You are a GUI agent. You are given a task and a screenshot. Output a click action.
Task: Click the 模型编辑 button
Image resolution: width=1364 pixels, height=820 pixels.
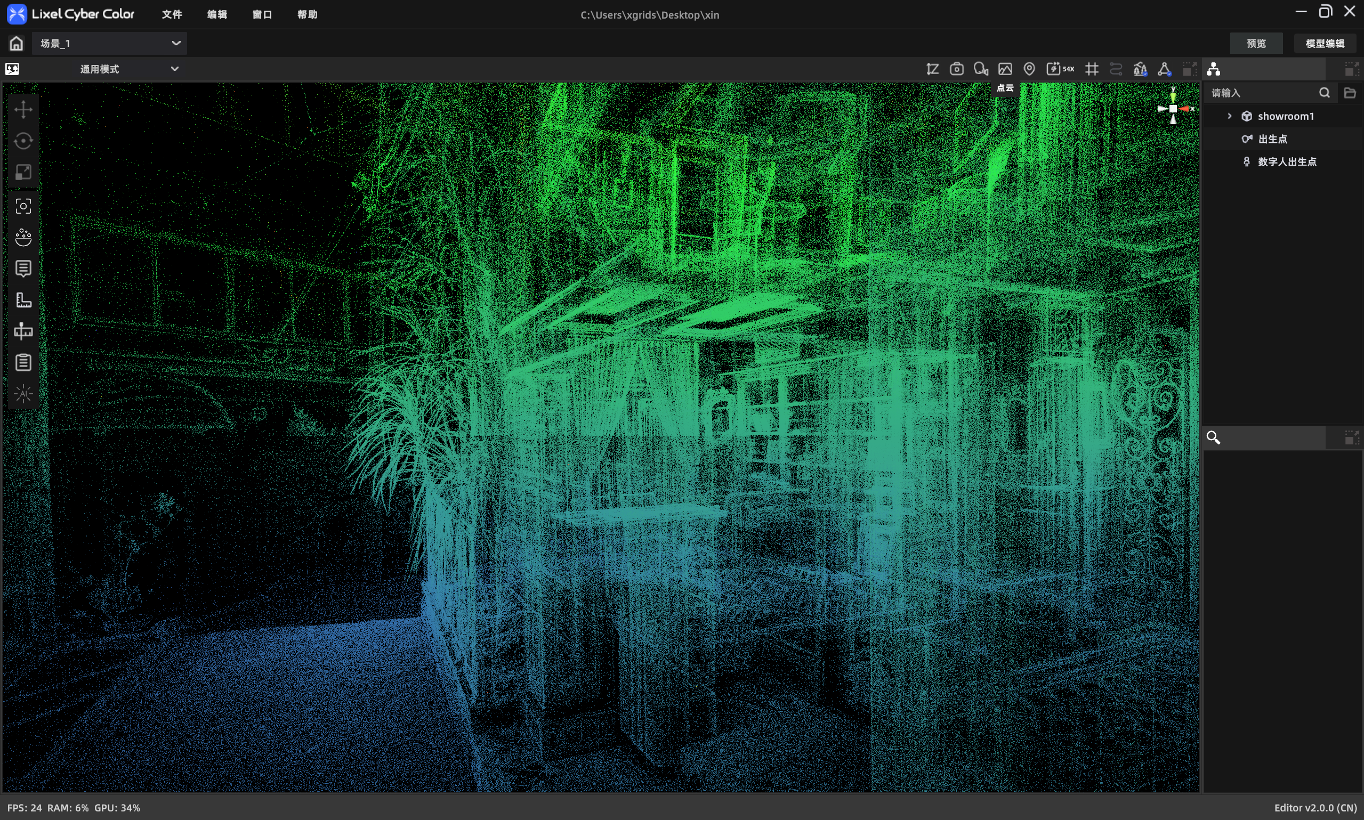[1325, 43]
